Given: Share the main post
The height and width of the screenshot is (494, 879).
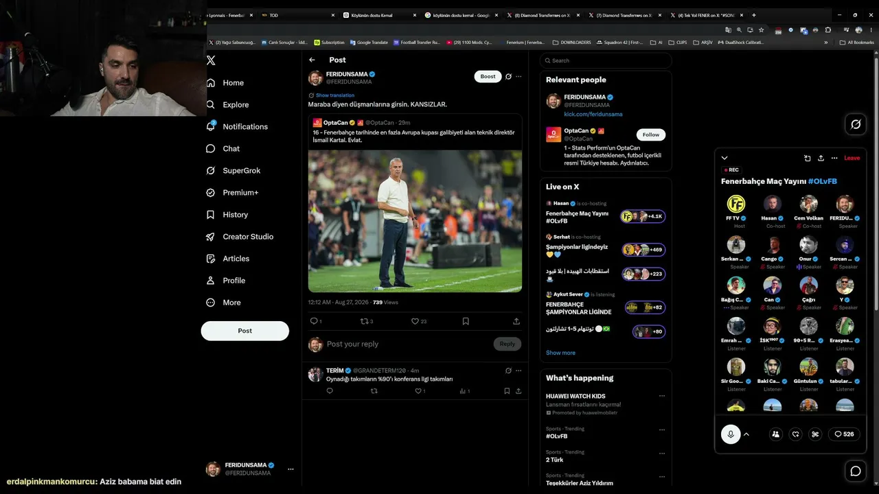Looking at the screenshot, I should tap(516, 321).
